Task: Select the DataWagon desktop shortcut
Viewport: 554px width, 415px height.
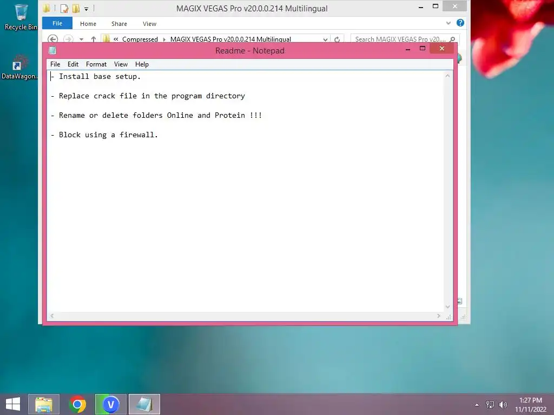Action: [x=19, y=66]
